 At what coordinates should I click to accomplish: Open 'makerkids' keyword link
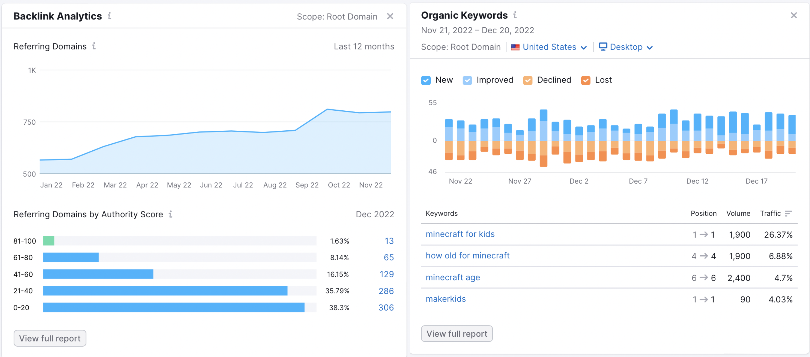click(446, 299)
